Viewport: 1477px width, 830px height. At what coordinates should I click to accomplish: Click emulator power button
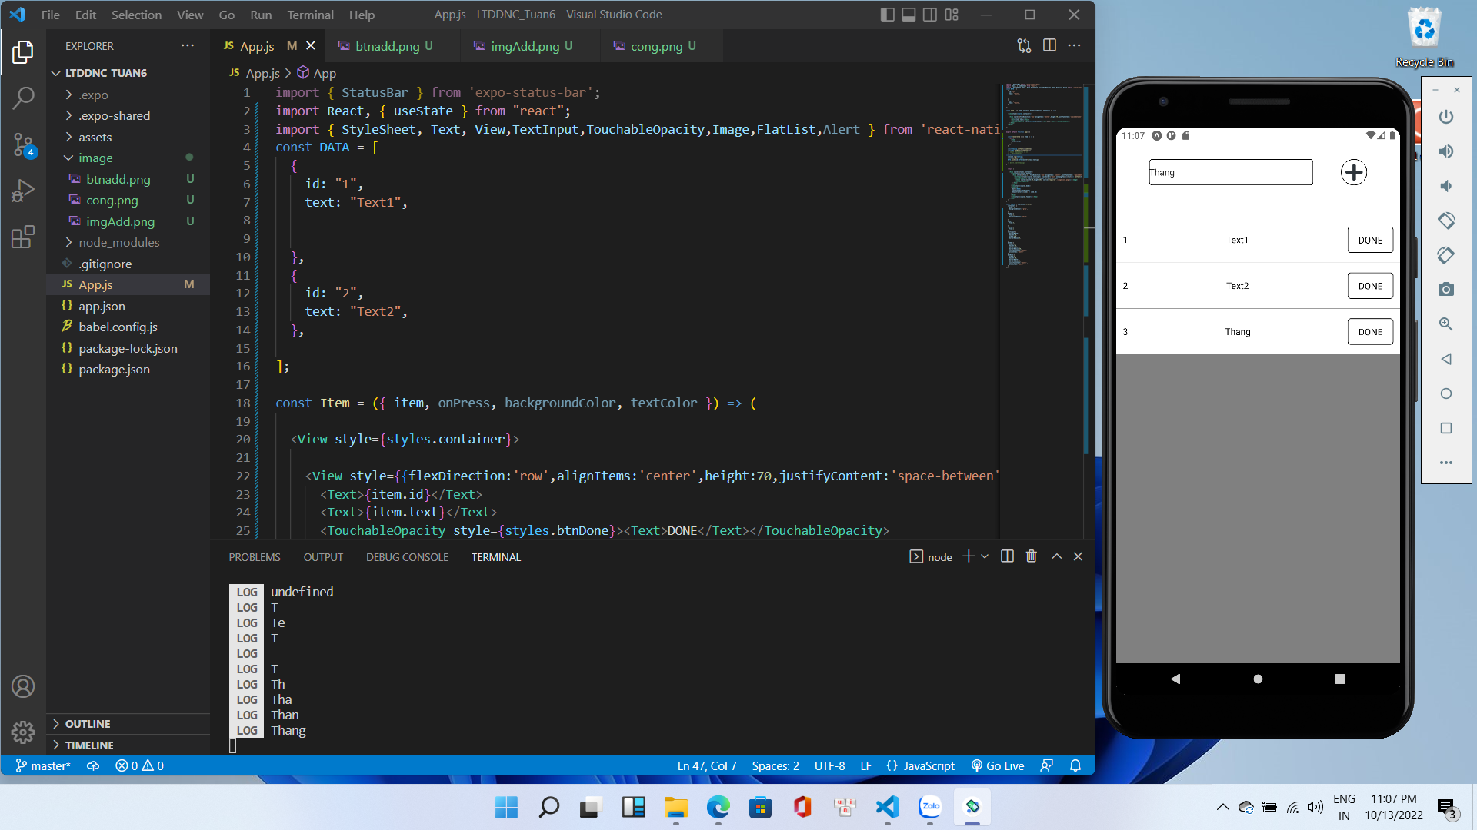point(1446,117)
